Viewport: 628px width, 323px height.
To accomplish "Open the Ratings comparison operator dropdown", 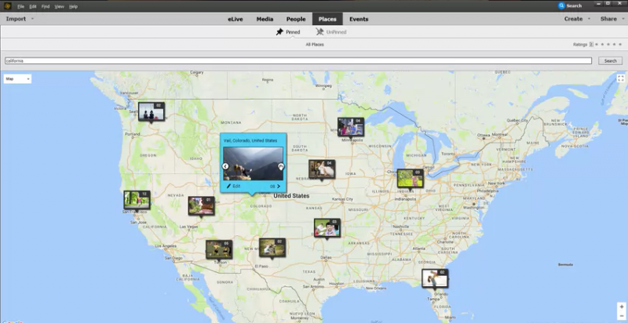I will [591, 45].
